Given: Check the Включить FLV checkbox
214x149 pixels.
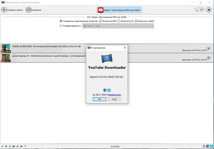Looking at the screenshot, I should (119, 21).
